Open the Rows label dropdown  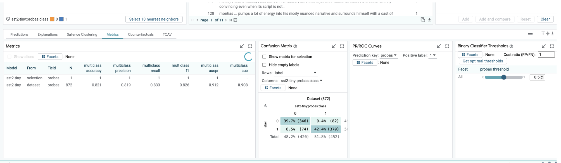296,73
